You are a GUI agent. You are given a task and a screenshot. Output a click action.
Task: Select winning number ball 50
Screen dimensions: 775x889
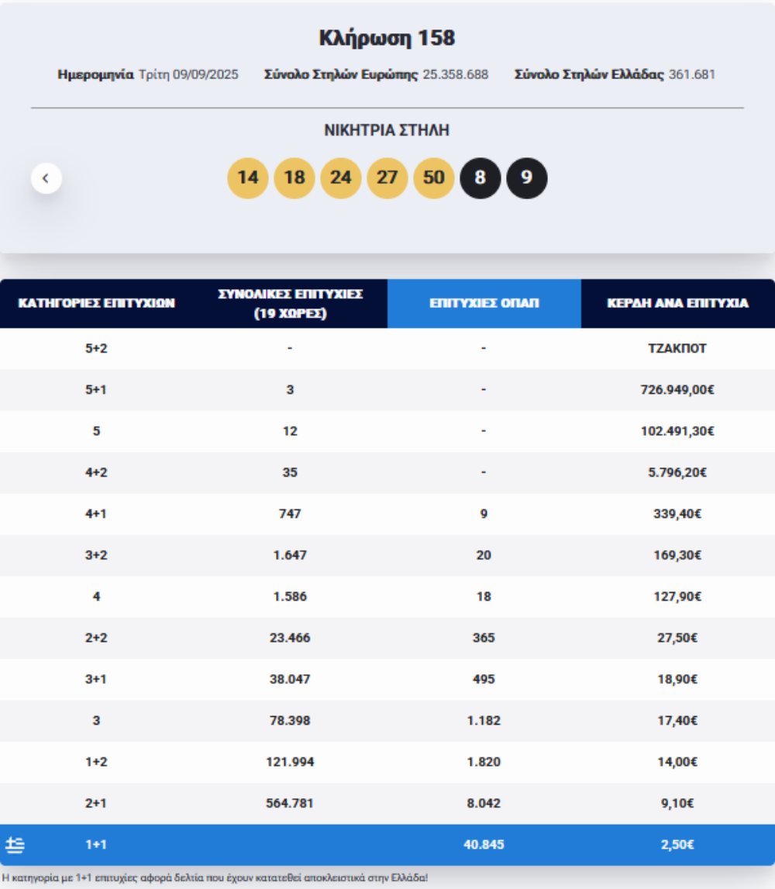[x=434, y=178]
